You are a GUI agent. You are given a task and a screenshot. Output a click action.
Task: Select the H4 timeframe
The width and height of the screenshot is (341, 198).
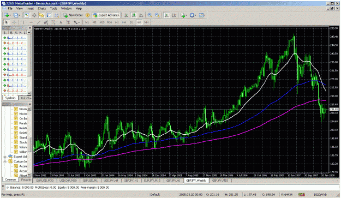pos(124,22)
